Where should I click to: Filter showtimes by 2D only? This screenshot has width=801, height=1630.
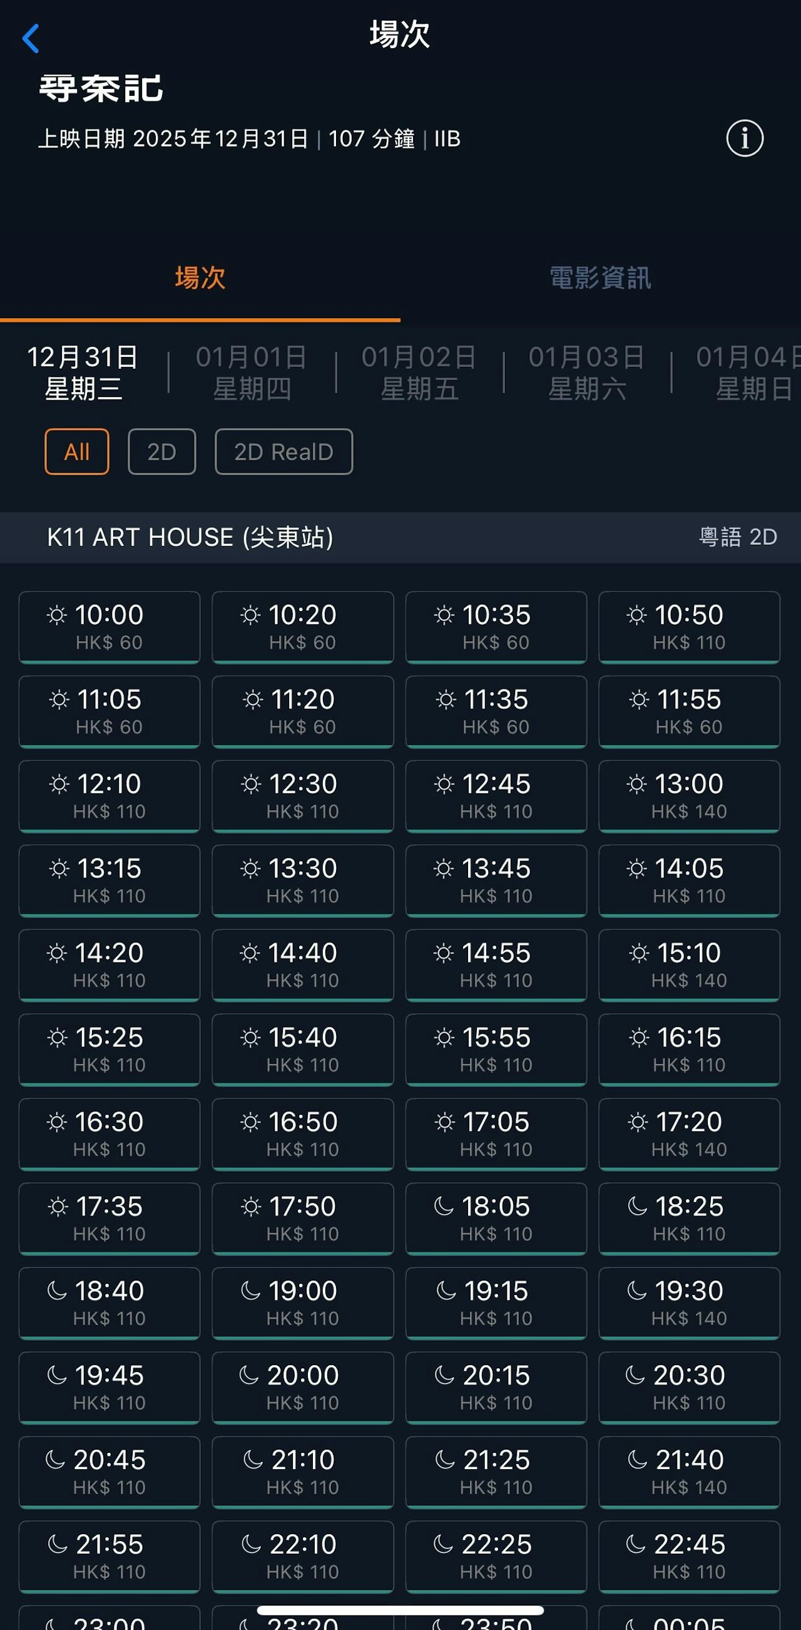[x=162, y=451]
